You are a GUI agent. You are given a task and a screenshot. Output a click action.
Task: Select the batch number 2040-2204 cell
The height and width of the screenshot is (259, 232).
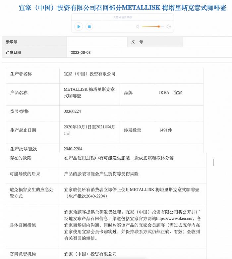(x=131, y=148)
